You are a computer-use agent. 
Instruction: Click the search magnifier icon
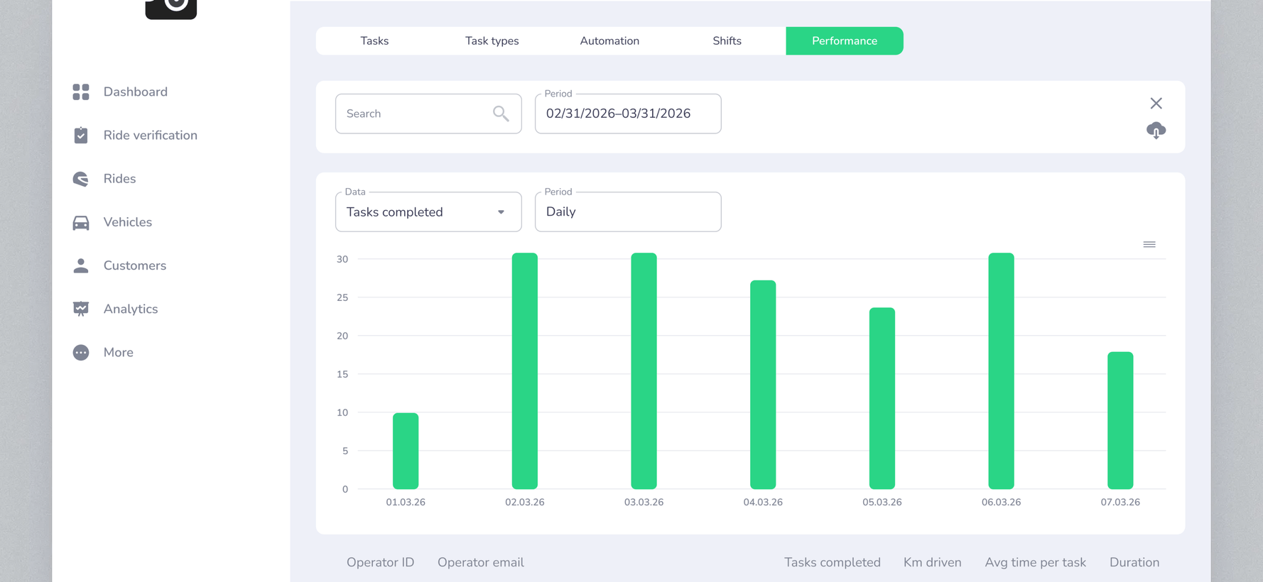click(x=501, y=114)
